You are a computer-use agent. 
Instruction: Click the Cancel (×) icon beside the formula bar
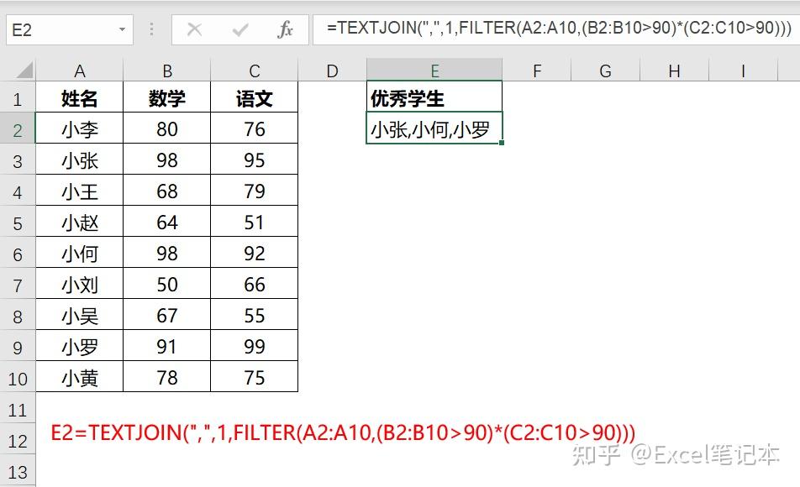[194, 29]
